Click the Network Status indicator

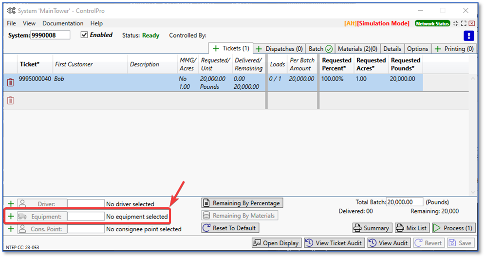click(432, 23)
